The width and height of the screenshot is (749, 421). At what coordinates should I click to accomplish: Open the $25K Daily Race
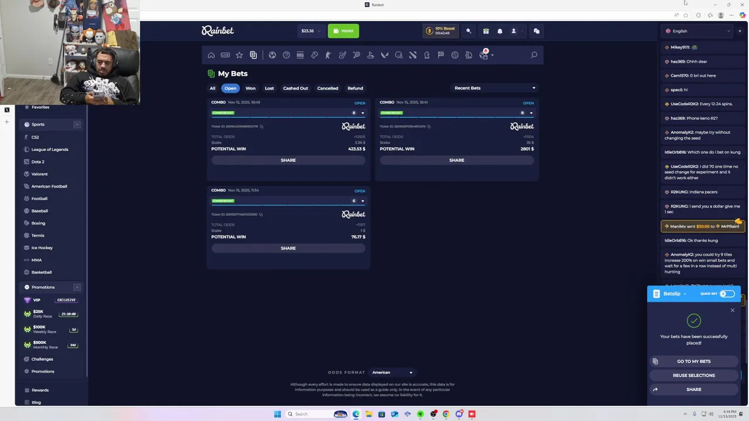51,314
